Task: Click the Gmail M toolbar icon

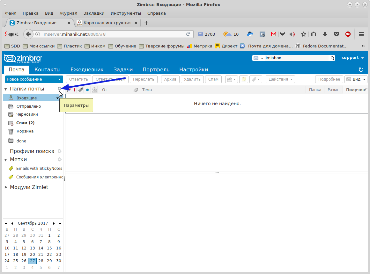Action: pyautogui.click(x=273, y=34)
